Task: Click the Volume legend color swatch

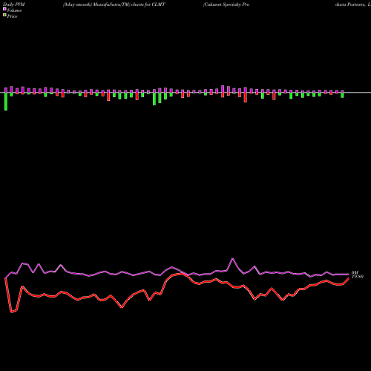Action: 4,9
